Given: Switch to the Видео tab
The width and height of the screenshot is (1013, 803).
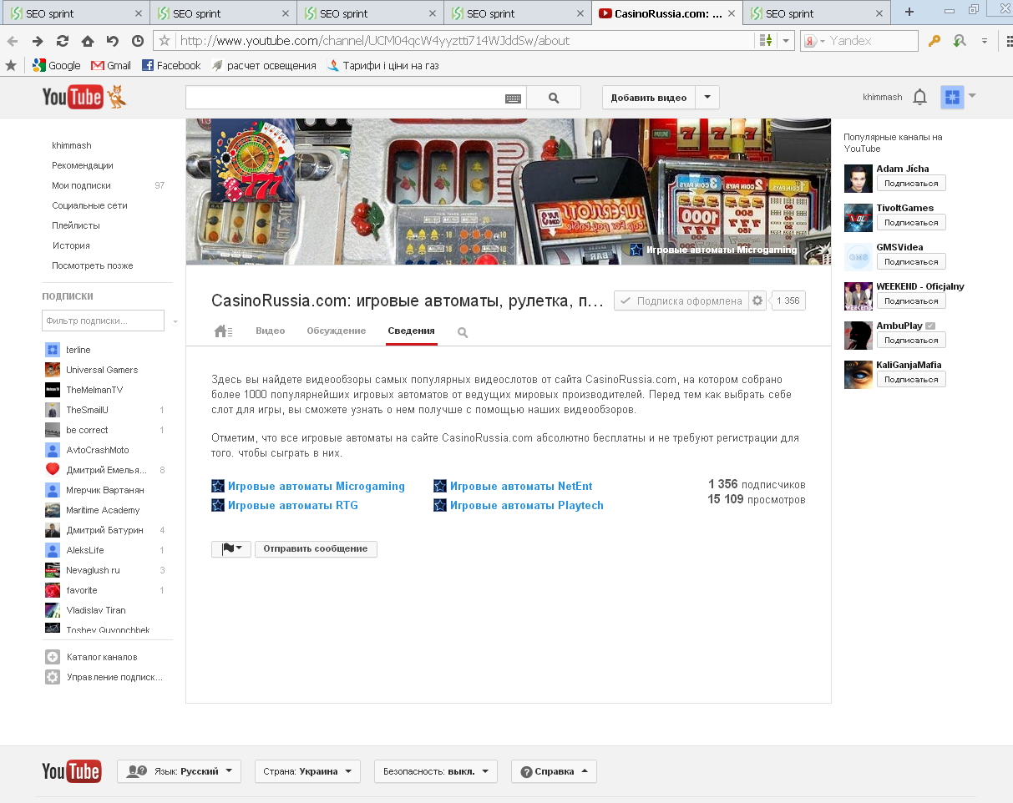Looking at the screenshot, I should point(271,331).
